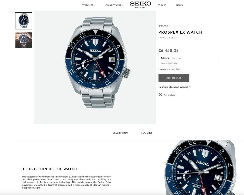The width and height of the screenshot is (244, 195).
Task: Click the Alma payment logo
Action: tap(165, 58)
